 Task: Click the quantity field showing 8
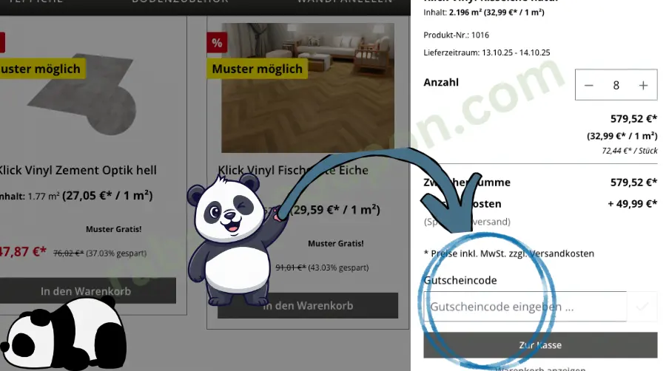[616, 85]
